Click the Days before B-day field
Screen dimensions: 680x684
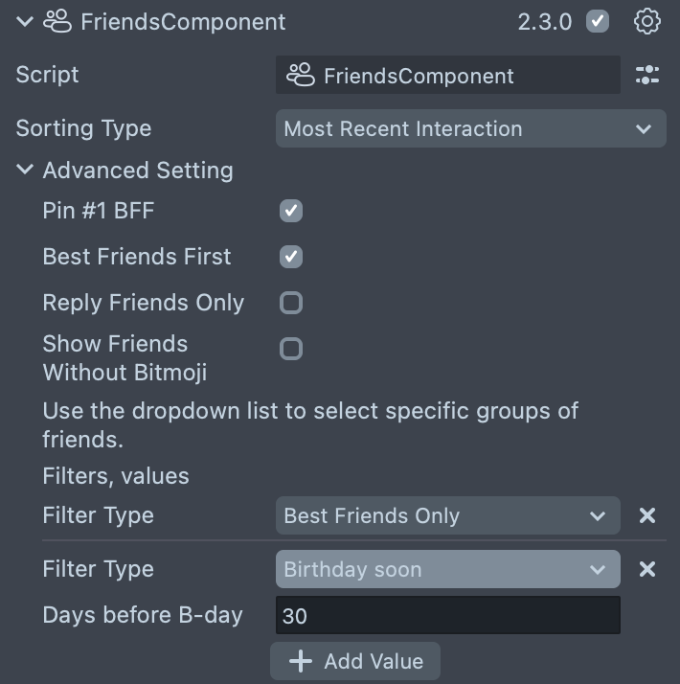click(x=447, y=615)
